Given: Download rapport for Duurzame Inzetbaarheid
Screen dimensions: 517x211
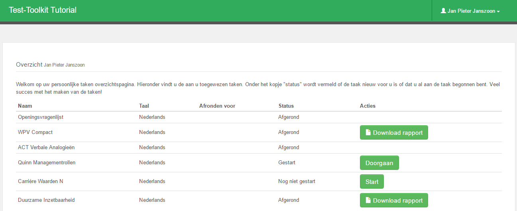Looking at the screenshot, I should coord(394,200).
